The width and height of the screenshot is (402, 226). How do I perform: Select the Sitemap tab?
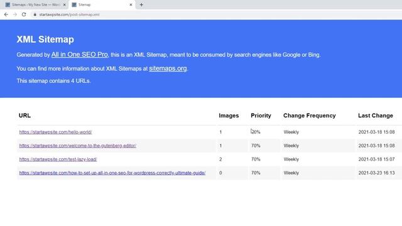point(102,4)
